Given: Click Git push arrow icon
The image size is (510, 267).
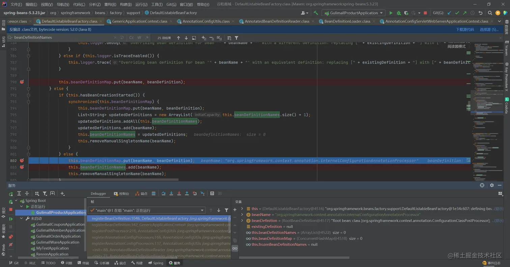Looking at the screenshot, I should point(465,13).
